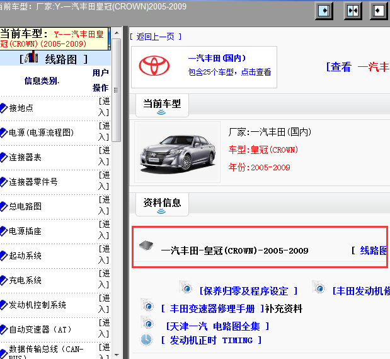Open the 一汽丰田 (国内) brand link
The width and height of the screenshot is (390, 359).
point(217,58)
